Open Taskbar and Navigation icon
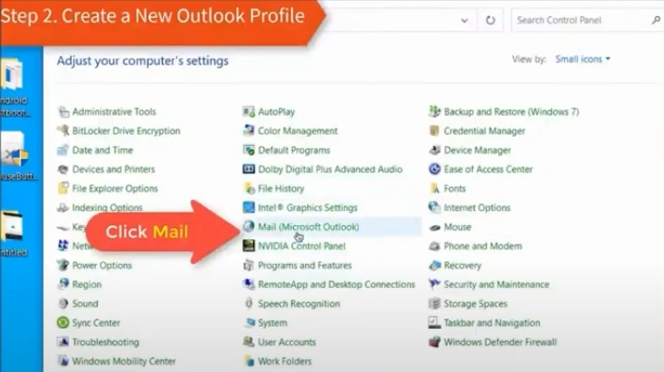Image resolution: width=664 pixels, height=372 pixels. pyautogui.click(x=434, y=323)
